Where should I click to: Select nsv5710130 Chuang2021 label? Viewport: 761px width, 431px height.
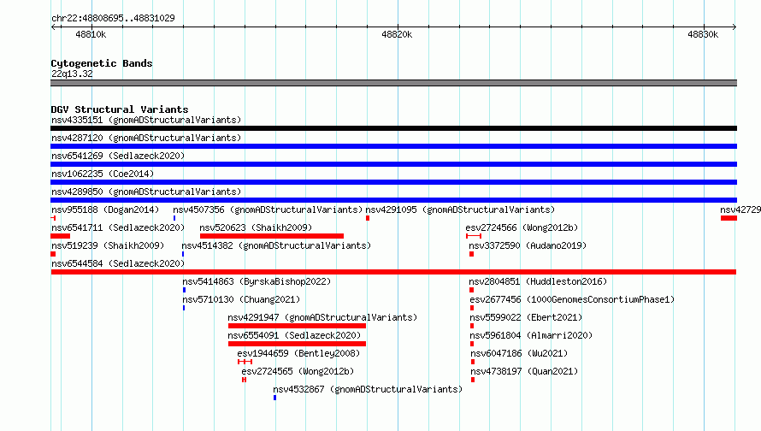241,299
